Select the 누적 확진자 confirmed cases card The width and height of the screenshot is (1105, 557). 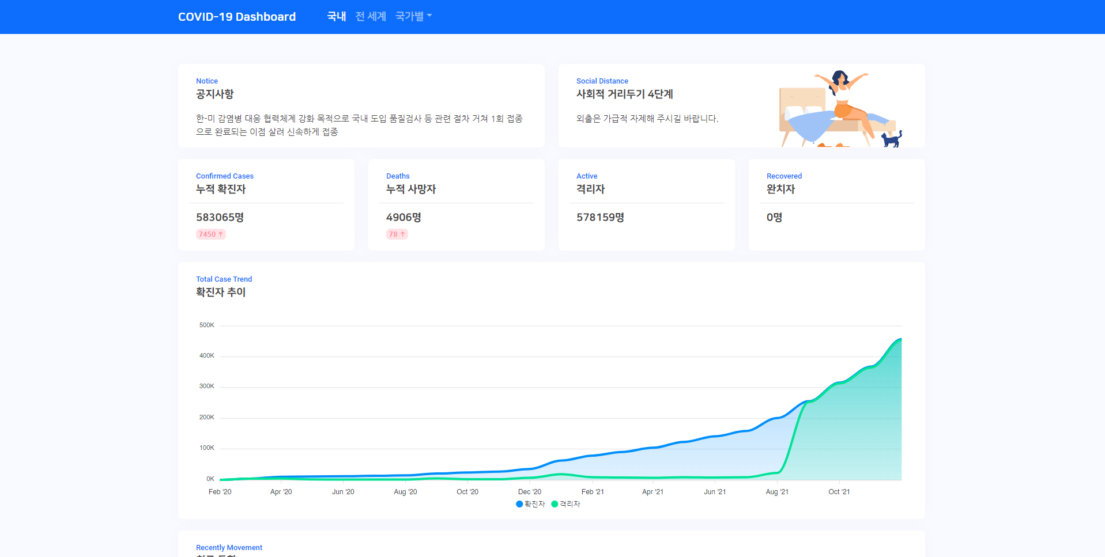pyautogui.click(x=266, y=204)
